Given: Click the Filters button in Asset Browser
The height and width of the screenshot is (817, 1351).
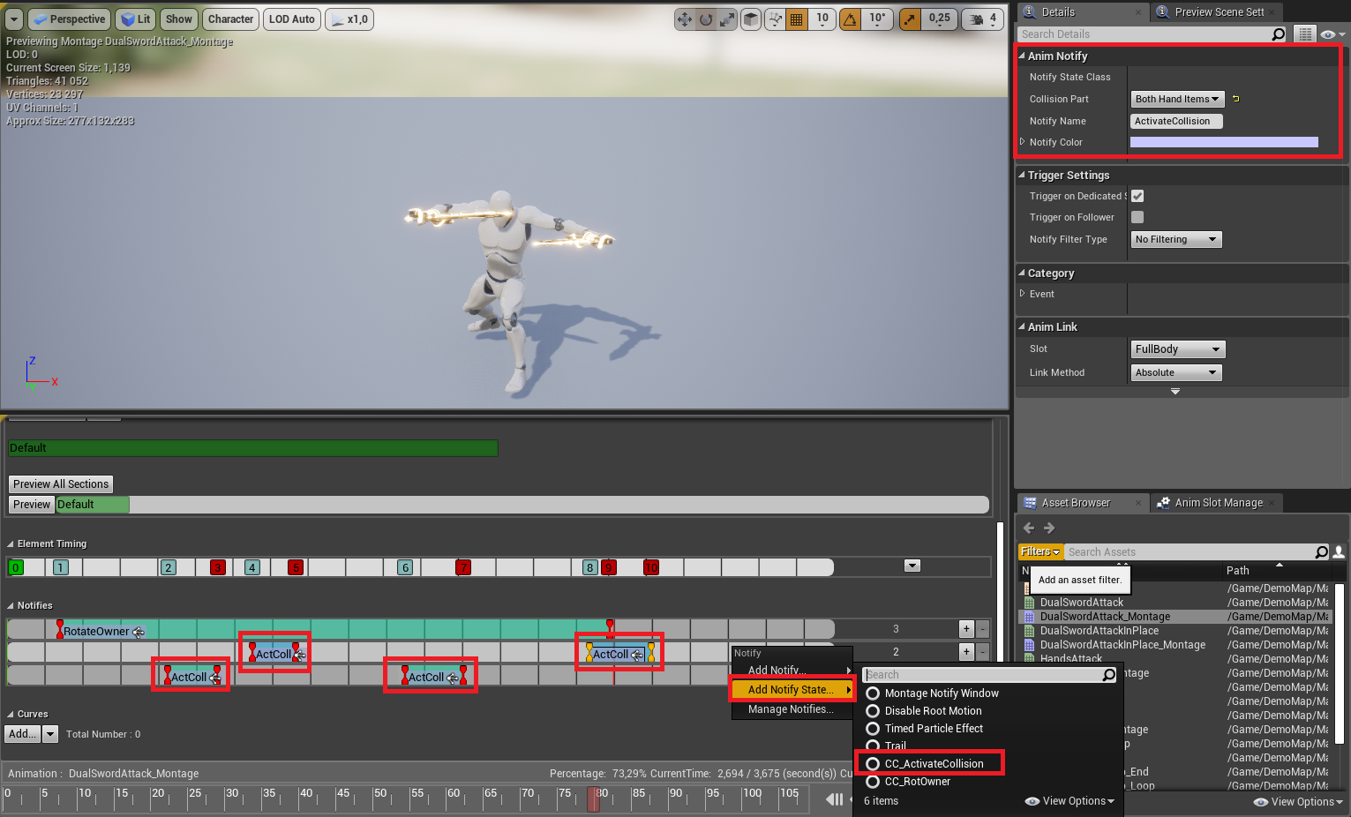Looking at the screenshot, I should [1040, 552].
